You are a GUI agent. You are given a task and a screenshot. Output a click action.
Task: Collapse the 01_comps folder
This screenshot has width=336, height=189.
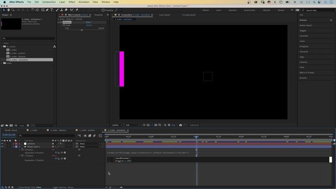[x=2, y=47]
